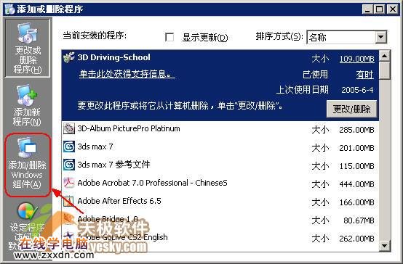Select the 3ds max 7 program icon

pyautogui.click(x=68, y=147)
